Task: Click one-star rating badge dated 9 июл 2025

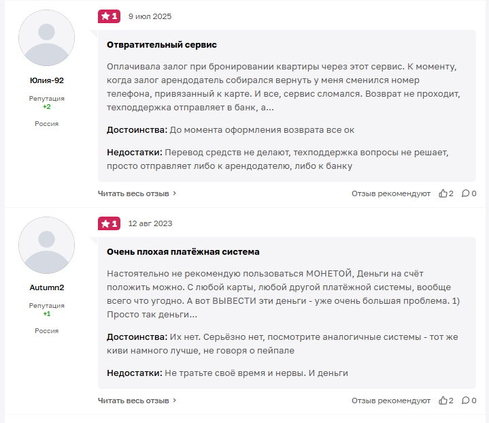Action: click(x=109, y=16)
